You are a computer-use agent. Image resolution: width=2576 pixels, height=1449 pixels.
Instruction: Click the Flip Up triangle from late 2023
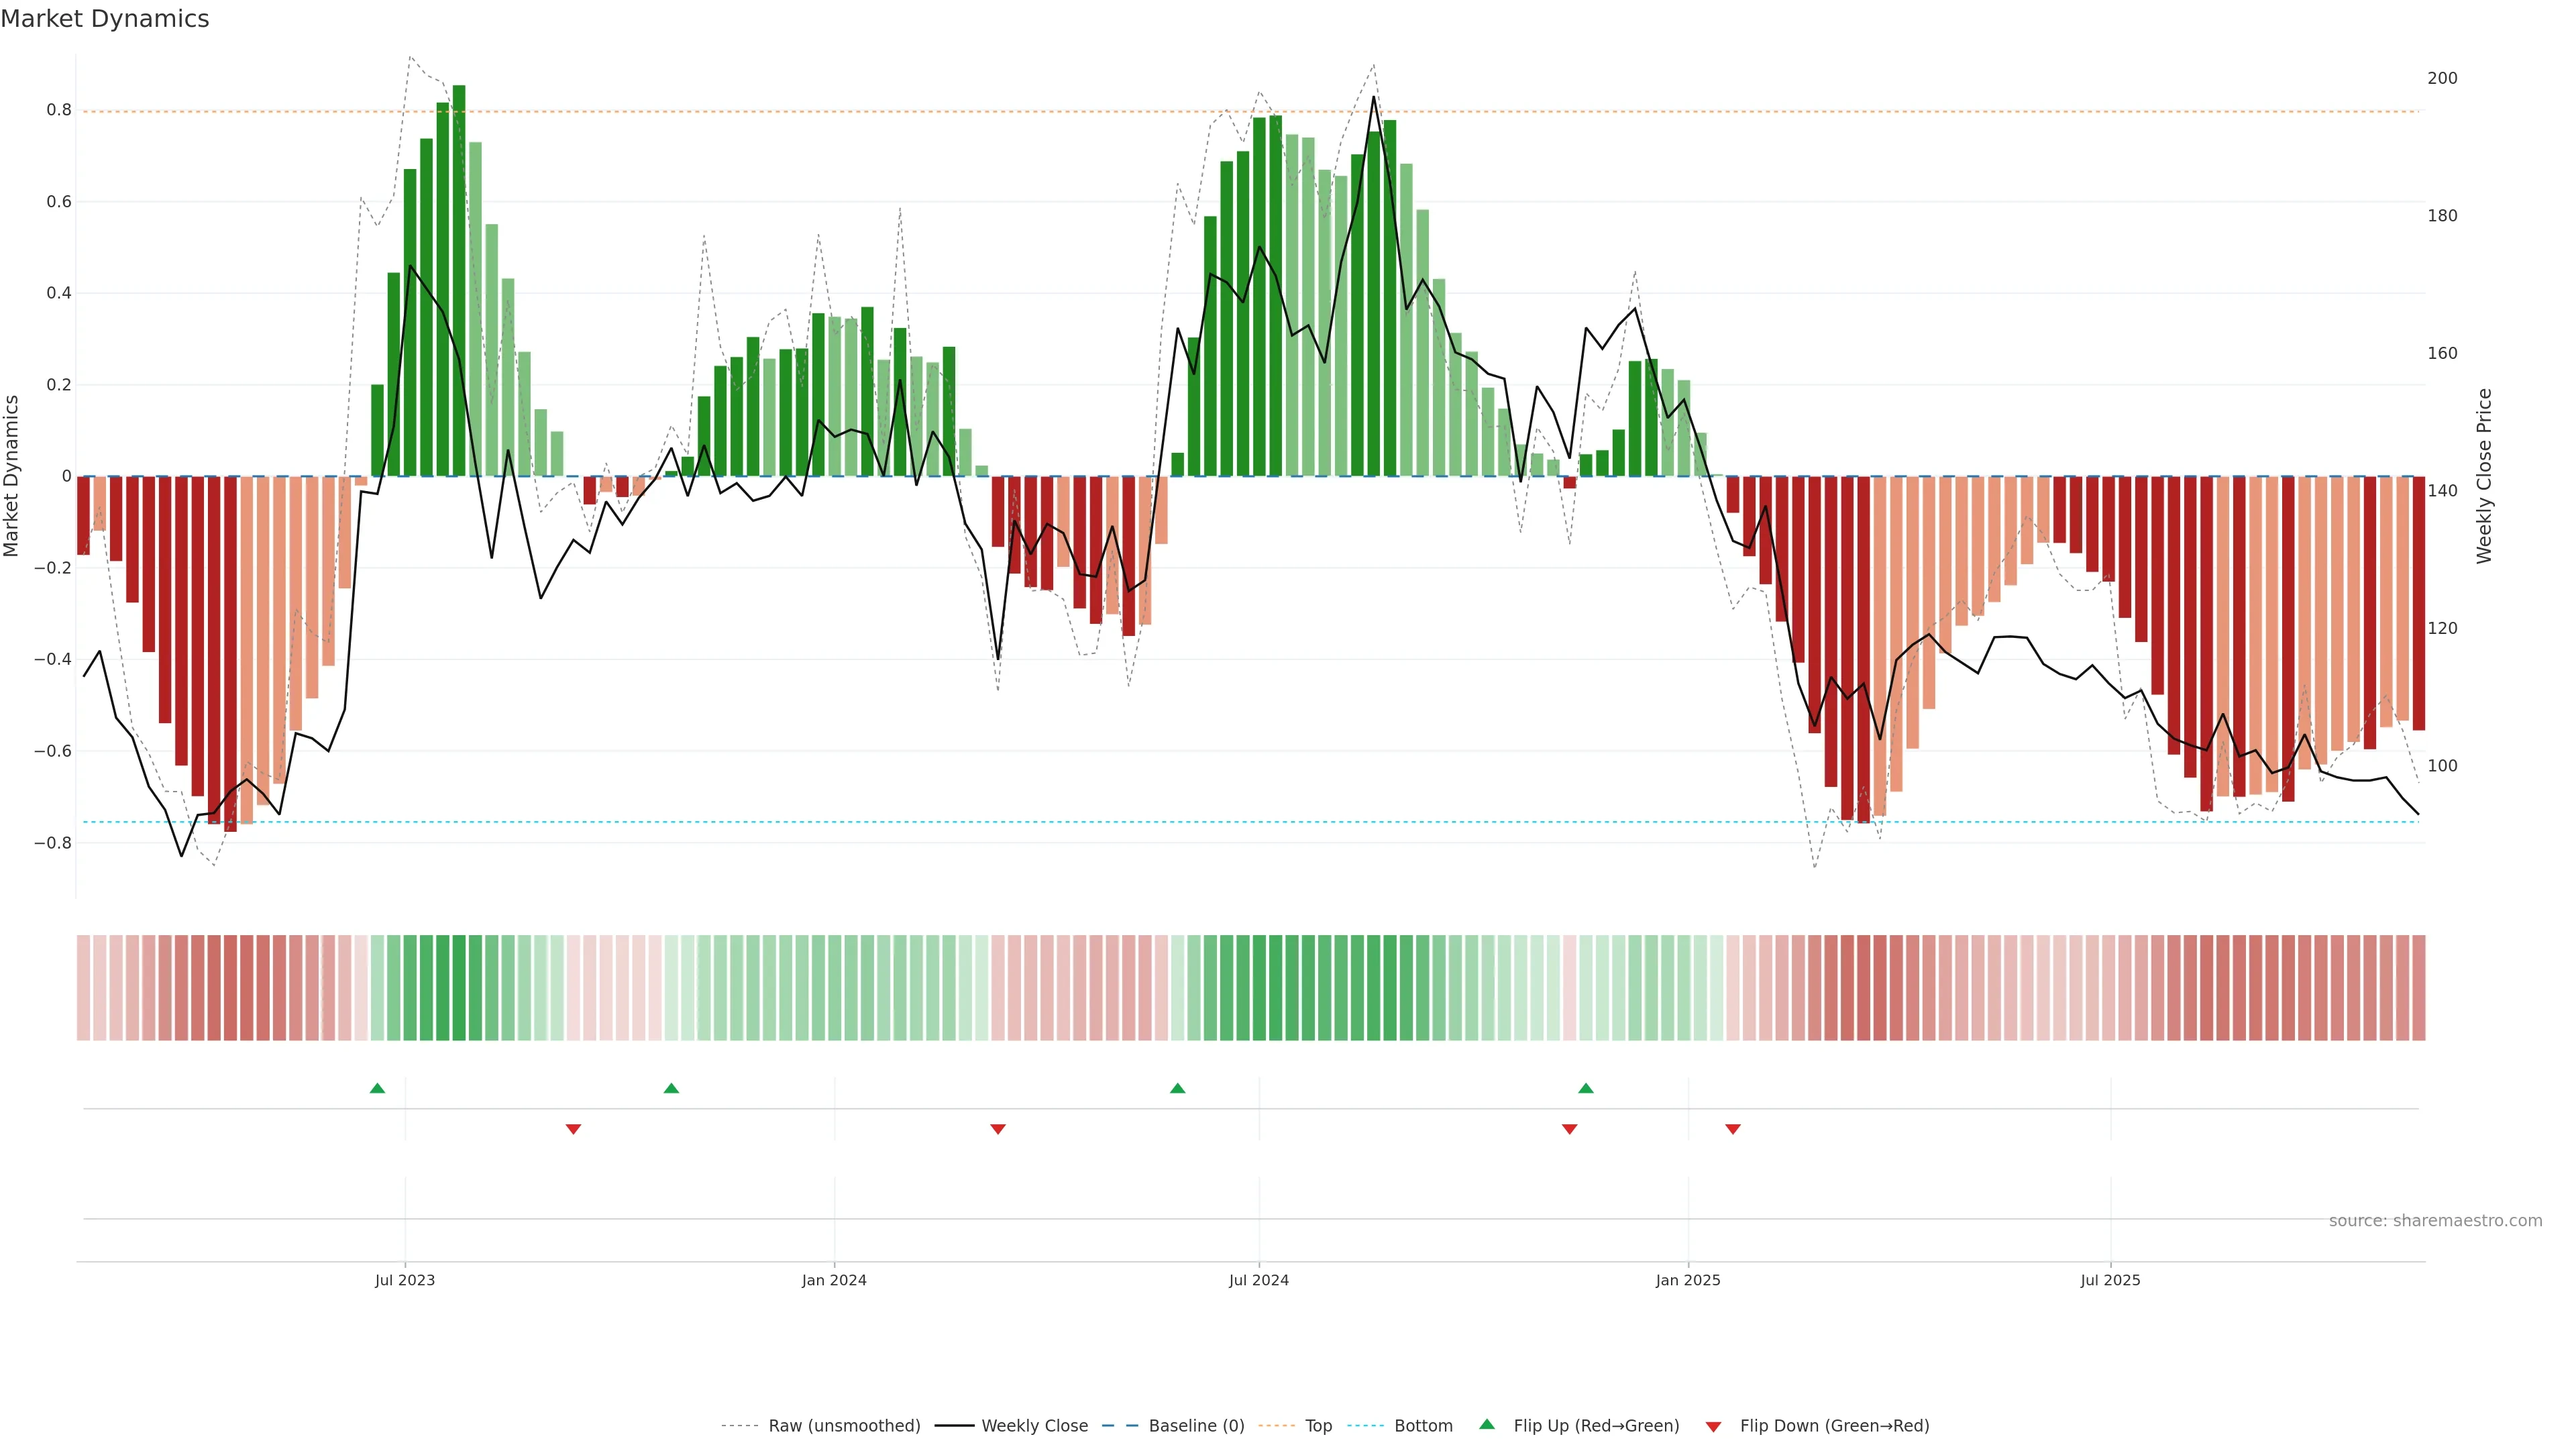pos(671,1088)
